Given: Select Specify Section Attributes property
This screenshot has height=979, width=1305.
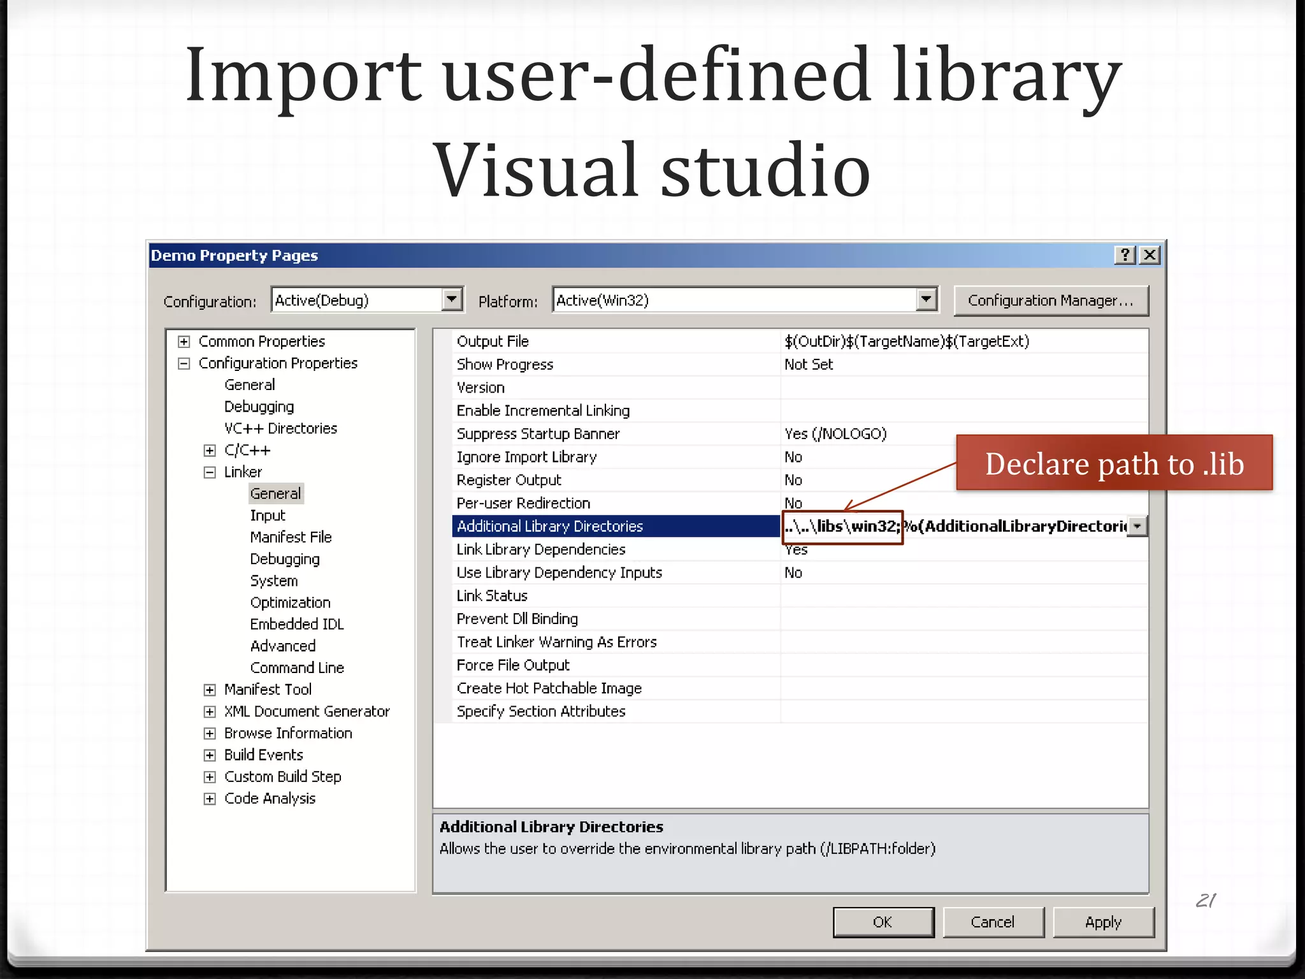Looking at the screenshot, I should [x=616, y=711].
